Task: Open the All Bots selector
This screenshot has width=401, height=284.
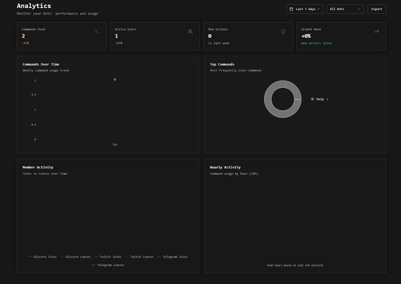Action: point(345,9)
